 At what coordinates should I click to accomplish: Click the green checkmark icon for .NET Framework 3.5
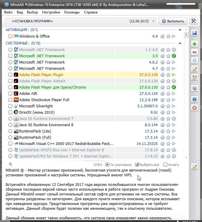(x=174, y=56)
